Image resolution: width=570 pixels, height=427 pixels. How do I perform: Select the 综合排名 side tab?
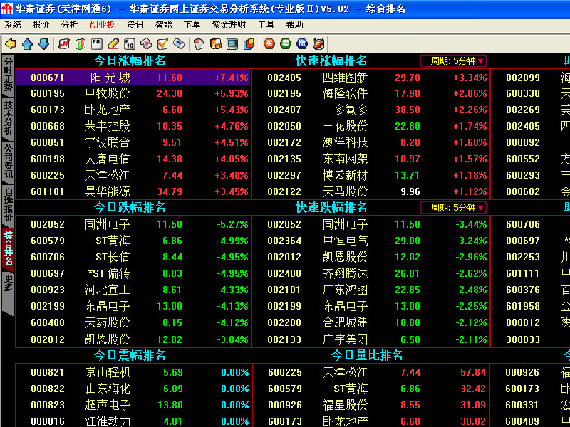[8, 248]
